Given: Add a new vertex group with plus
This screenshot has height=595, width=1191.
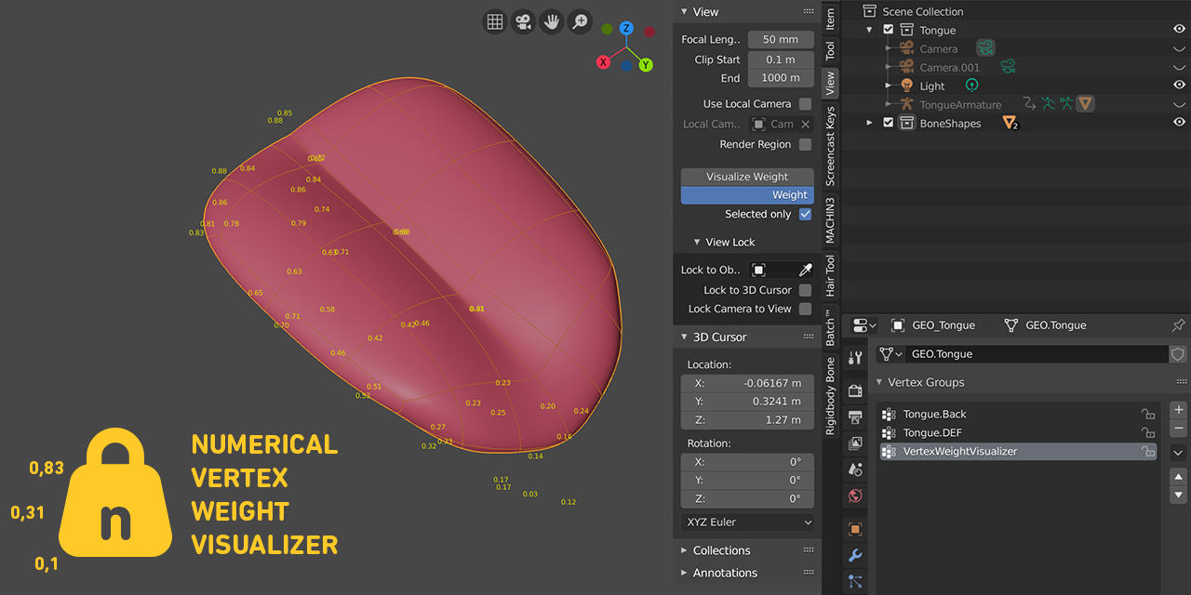Looking at the screenshot, I should coord(1178,409).
